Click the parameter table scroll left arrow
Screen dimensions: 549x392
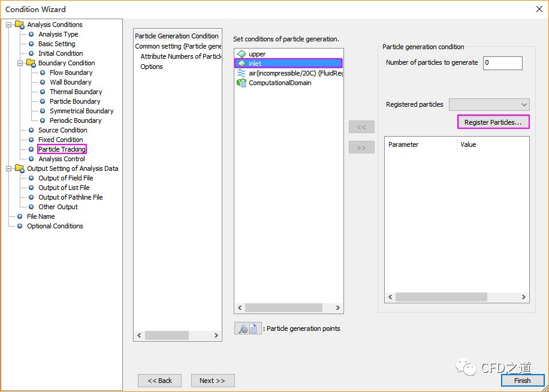point(390,297)
